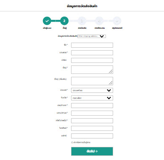Click the company input field
164x160 pixels.
tap(92, 60)
